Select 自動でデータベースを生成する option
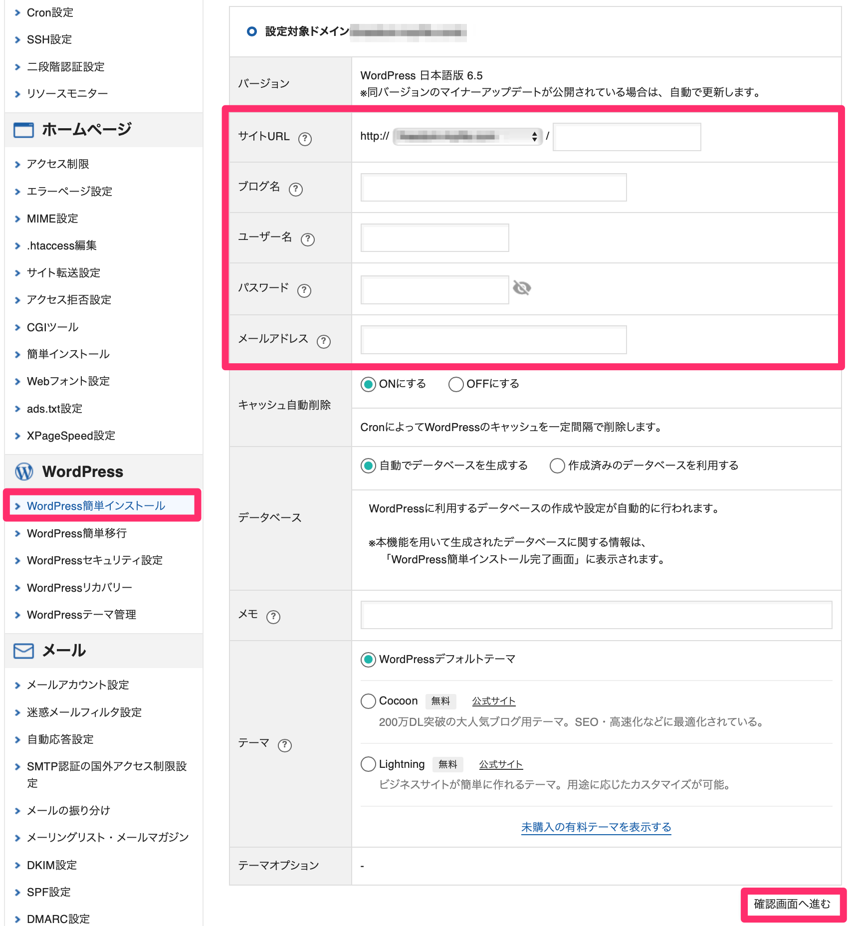The image size is (850, 926). click(368, 466)
